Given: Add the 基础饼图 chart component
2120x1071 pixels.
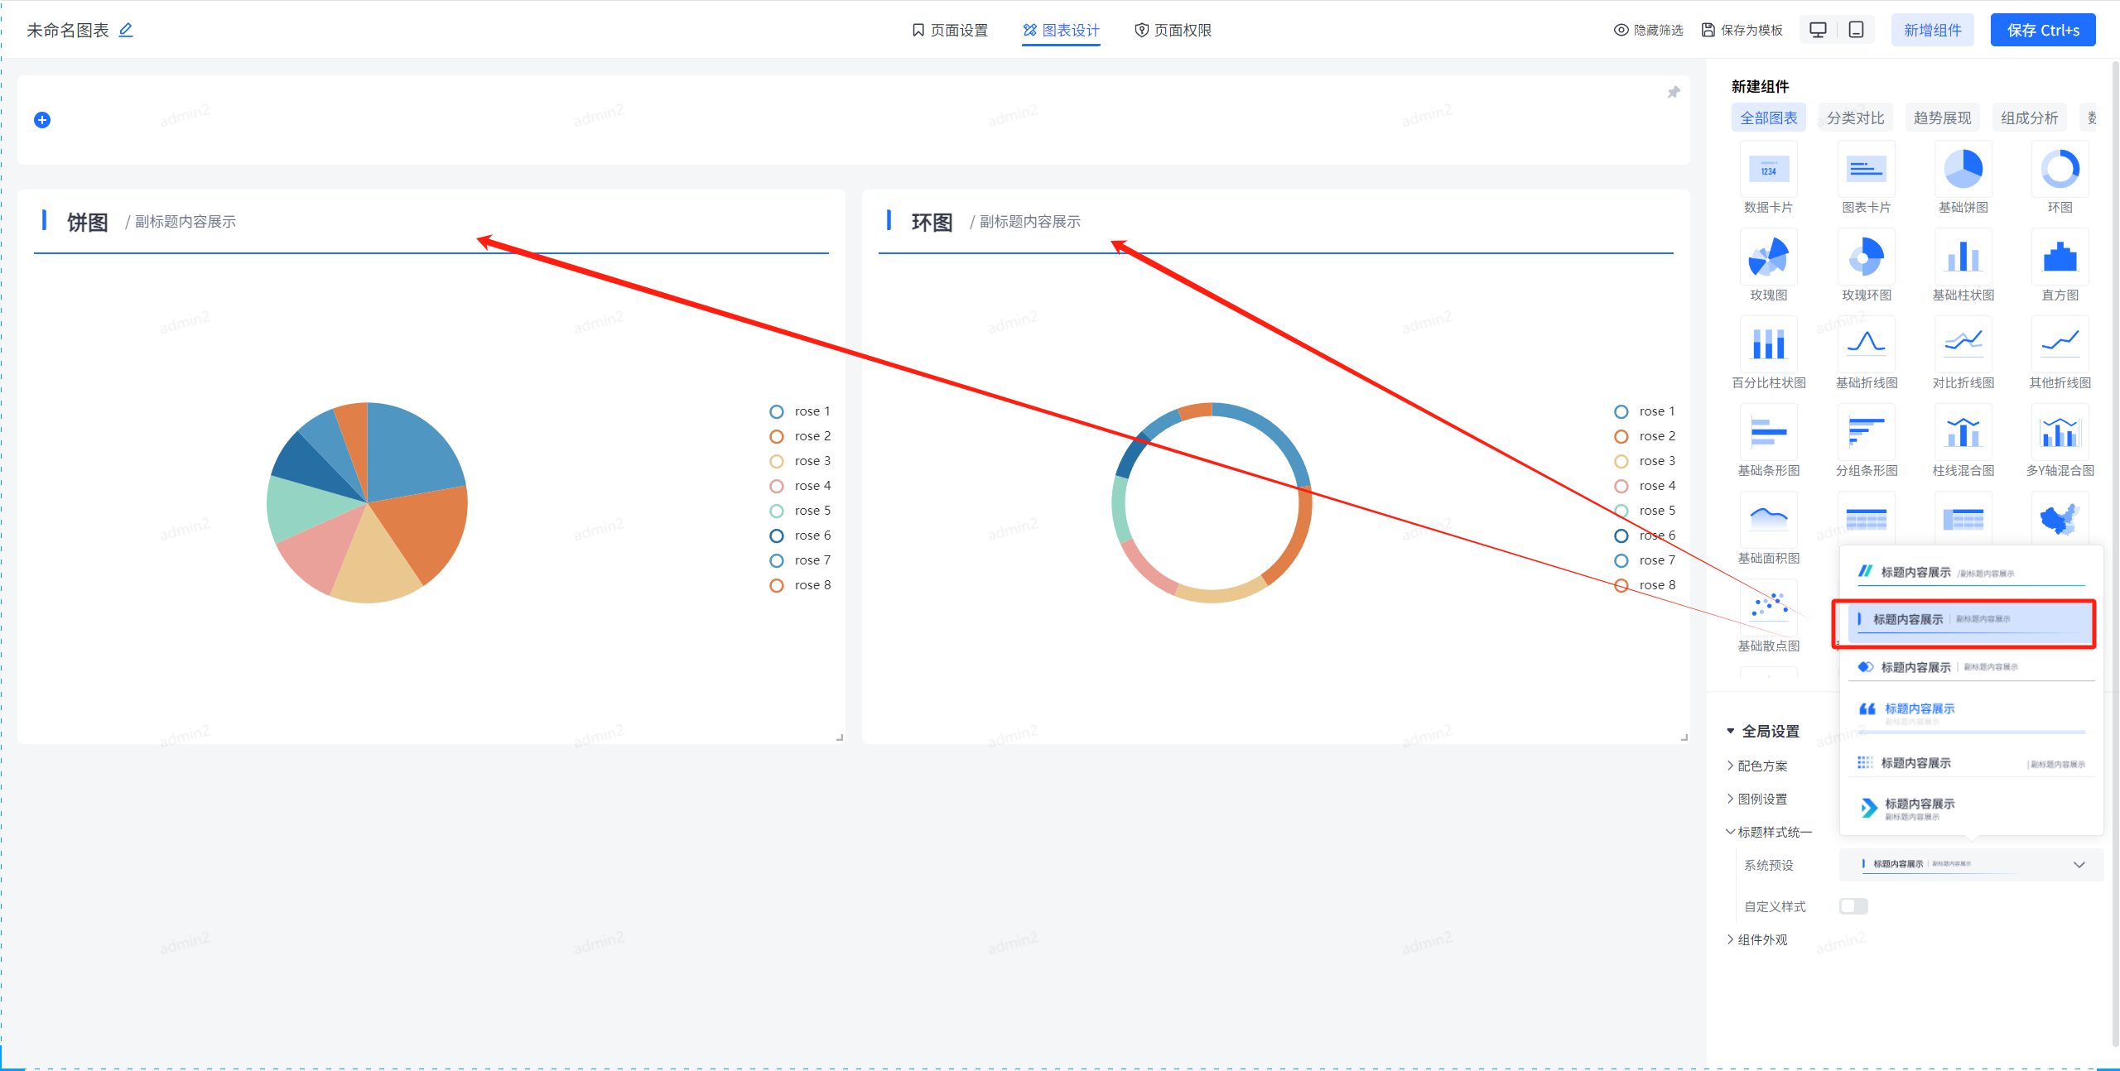Looking at the screenshot, I should (1963, 170).
